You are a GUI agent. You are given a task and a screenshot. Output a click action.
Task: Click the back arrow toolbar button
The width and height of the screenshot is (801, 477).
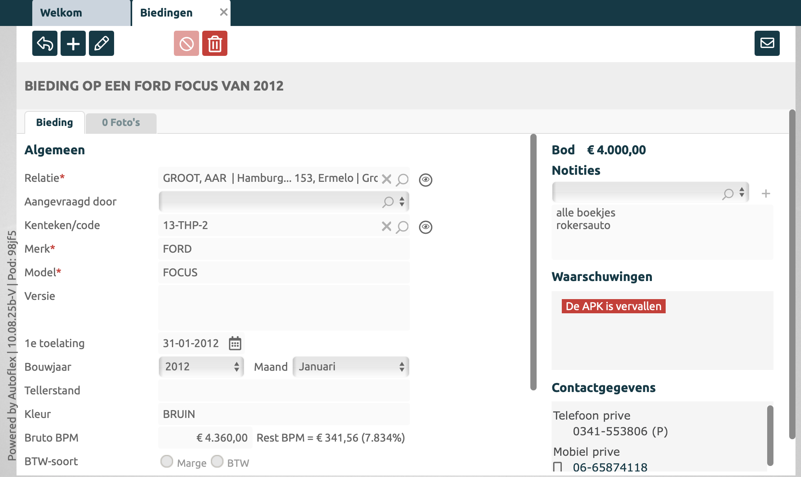click(45, 43)
